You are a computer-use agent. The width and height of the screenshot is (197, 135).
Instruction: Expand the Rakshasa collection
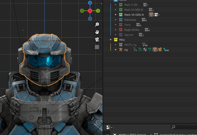(x=115, y=20)
